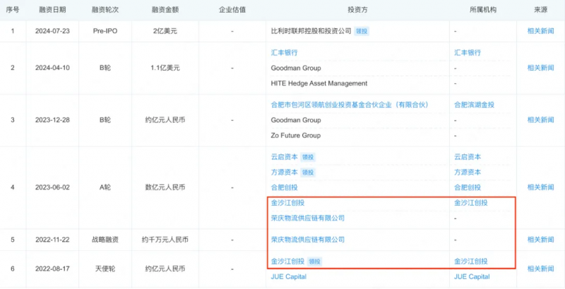Select the 序号 column header
This screenshot has width=565, height=289.
pos(13,10)
